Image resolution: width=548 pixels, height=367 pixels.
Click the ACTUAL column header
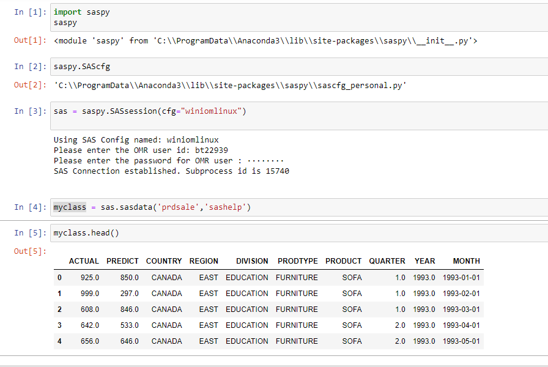(x=84, y=261)
